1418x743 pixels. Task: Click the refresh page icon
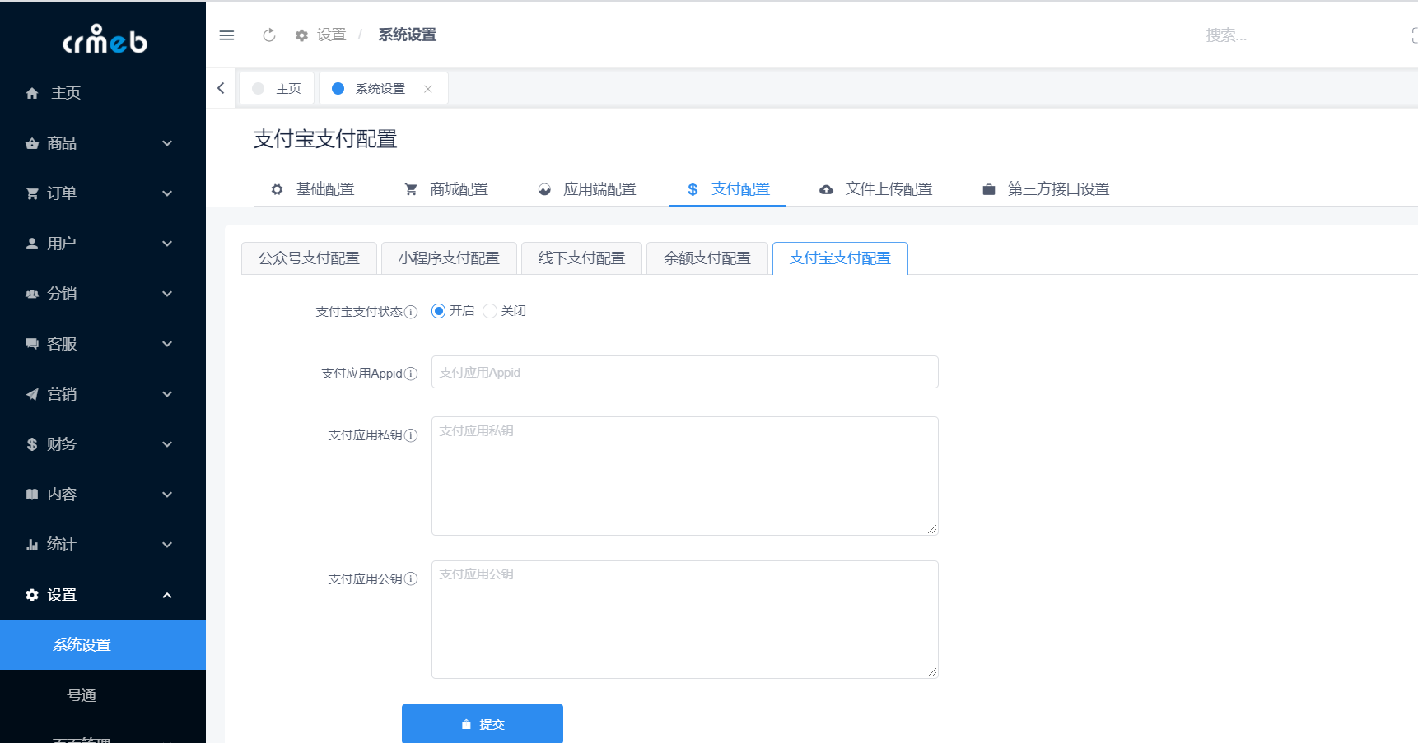269,35
